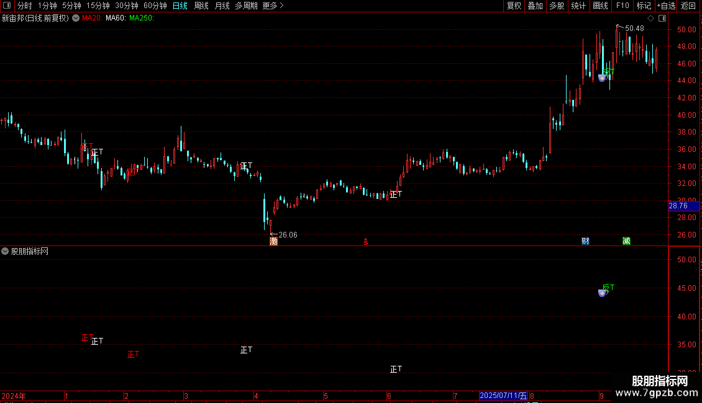Click the 28.76 cursor price tag

tap(683, 206)
